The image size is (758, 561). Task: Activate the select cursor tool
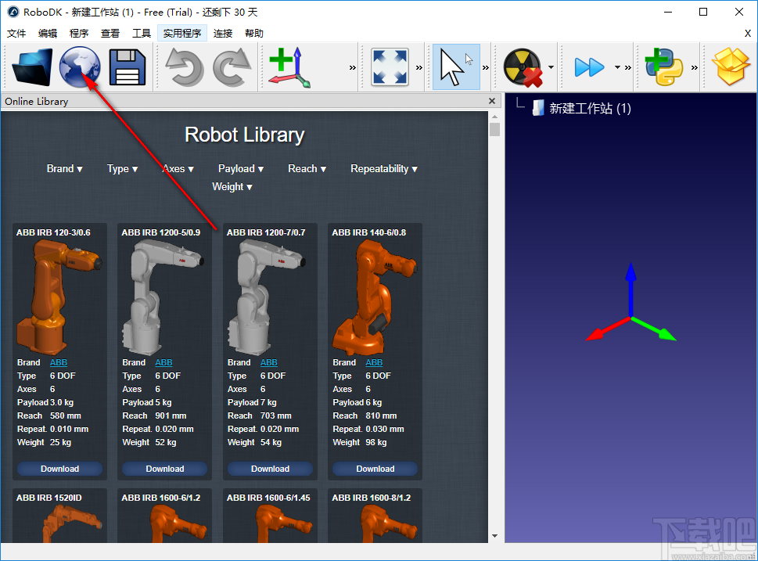point(455,67)
